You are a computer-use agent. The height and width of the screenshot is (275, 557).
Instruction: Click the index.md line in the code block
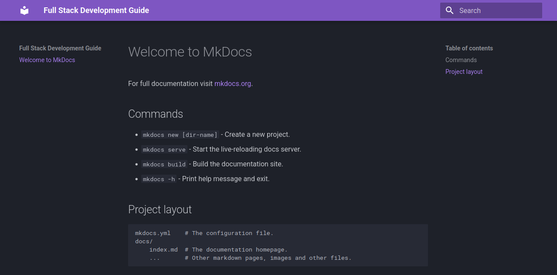click(218, 250)
